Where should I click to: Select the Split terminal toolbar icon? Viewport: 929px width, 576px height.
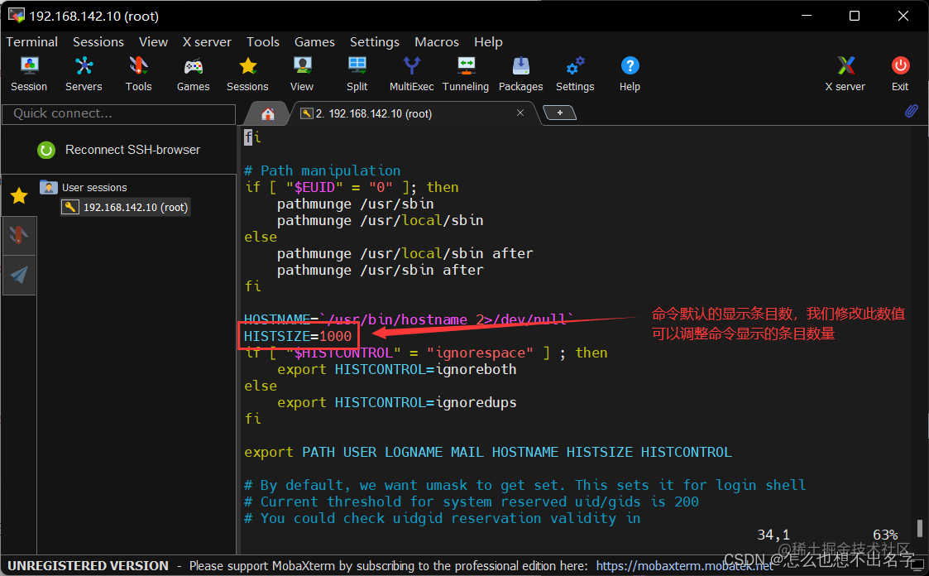coord(357,74)
